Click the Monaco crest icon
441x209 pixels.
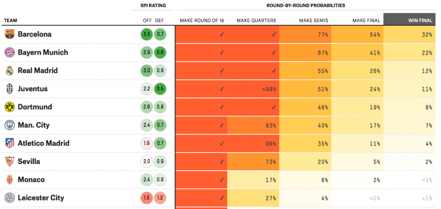pos(10,180)
